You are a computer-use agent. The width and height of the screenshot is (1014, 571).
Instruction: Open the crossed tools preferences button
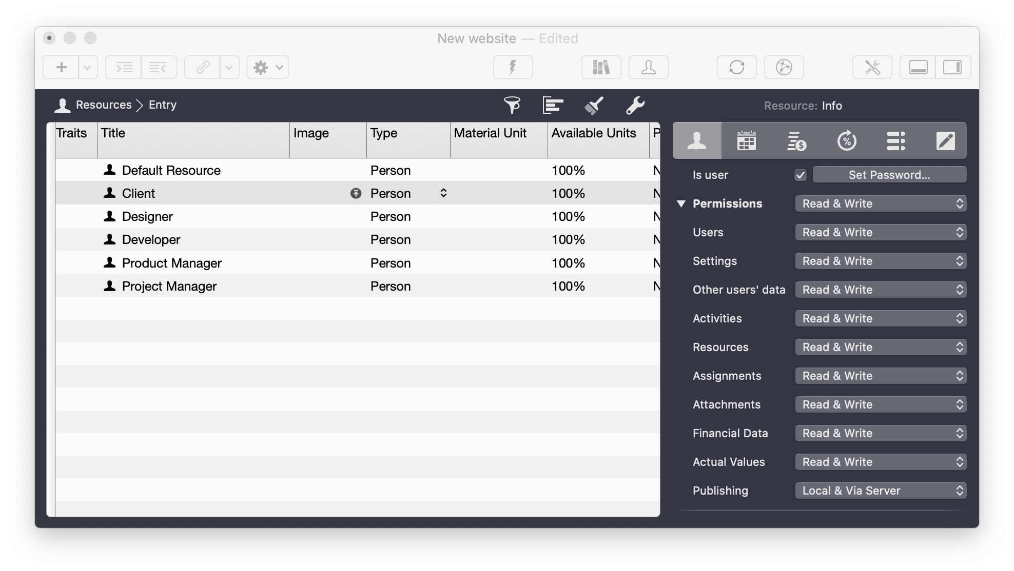pos(872,67)
